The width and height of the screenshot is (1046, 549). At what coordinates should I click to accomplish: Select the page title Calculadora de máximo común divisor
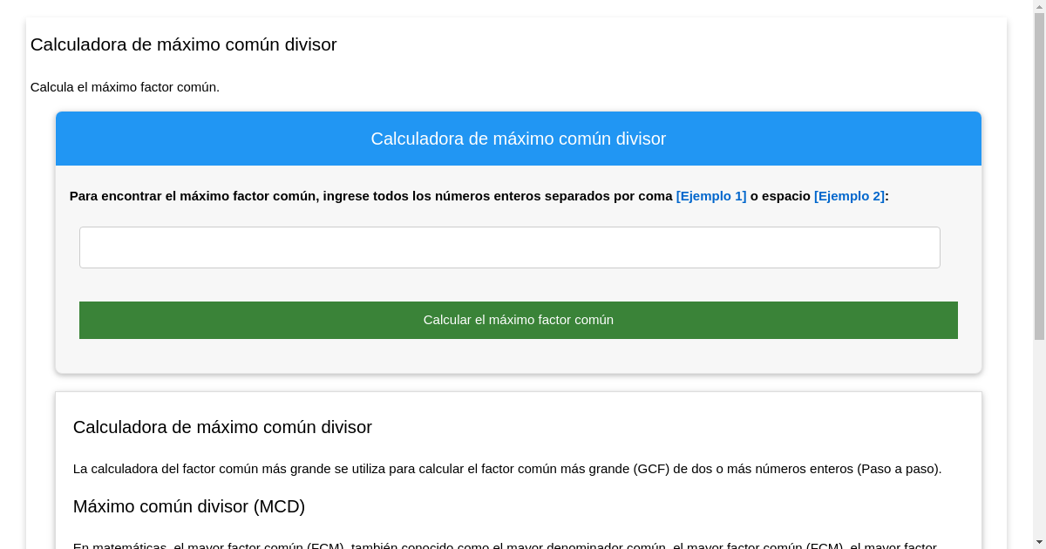point(183,45)
